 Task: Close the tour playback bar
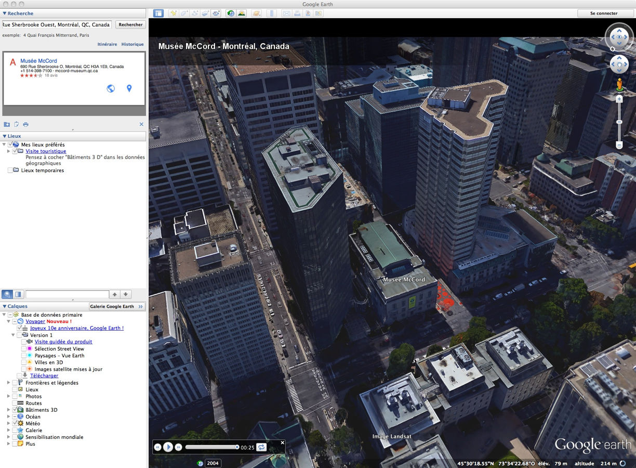point(283,443)
